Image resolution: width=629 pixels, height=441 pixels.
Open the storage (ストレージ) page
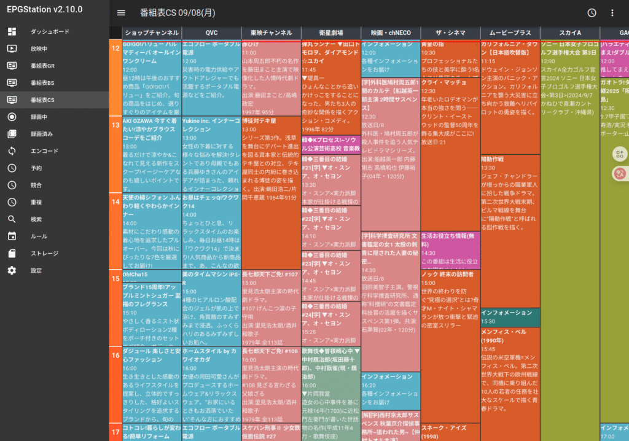pos(44,253)
